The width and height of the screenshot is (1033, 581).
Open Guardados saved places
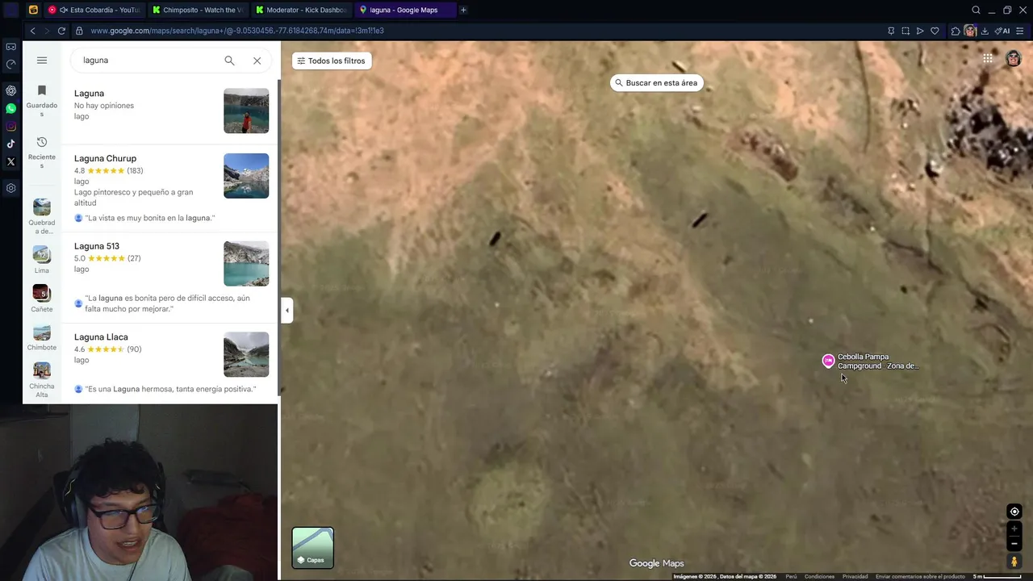pos(42,101)
